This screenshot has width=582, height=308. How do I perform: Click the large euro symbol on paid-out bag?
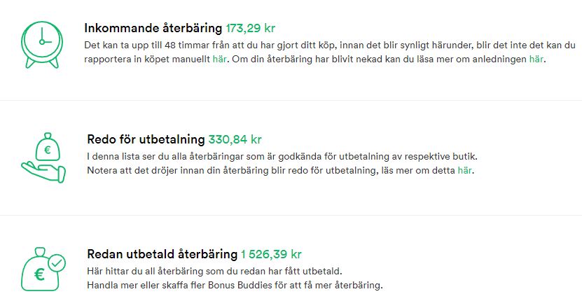[40, 274]
